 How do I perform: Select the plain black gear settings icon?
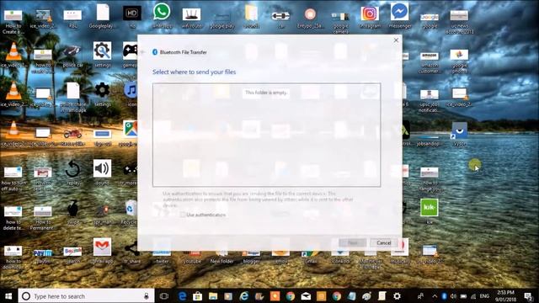[x=102, y=94]
